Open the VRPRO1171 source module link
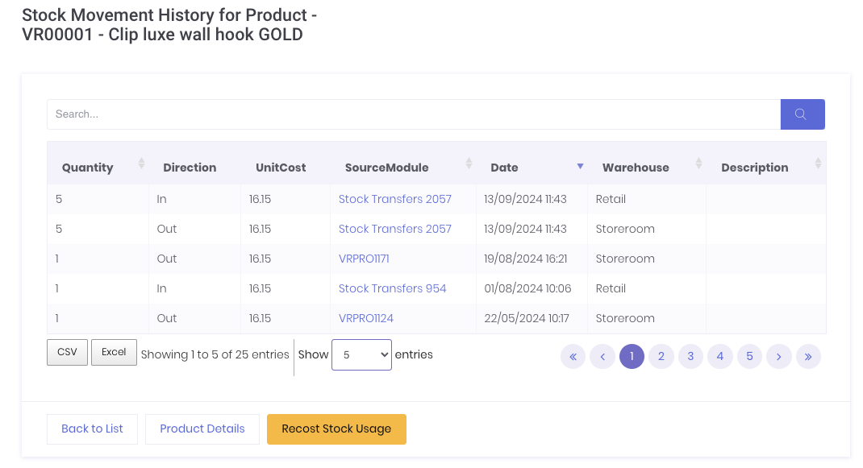Image resolution: width=863 pixels, height=468 pixels. coord(364,259)
